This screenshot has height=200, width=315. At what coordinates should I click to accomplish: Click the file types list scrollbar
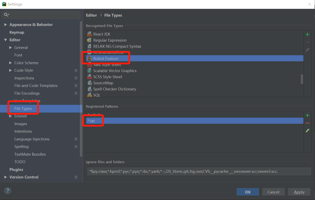click(302, 79)
